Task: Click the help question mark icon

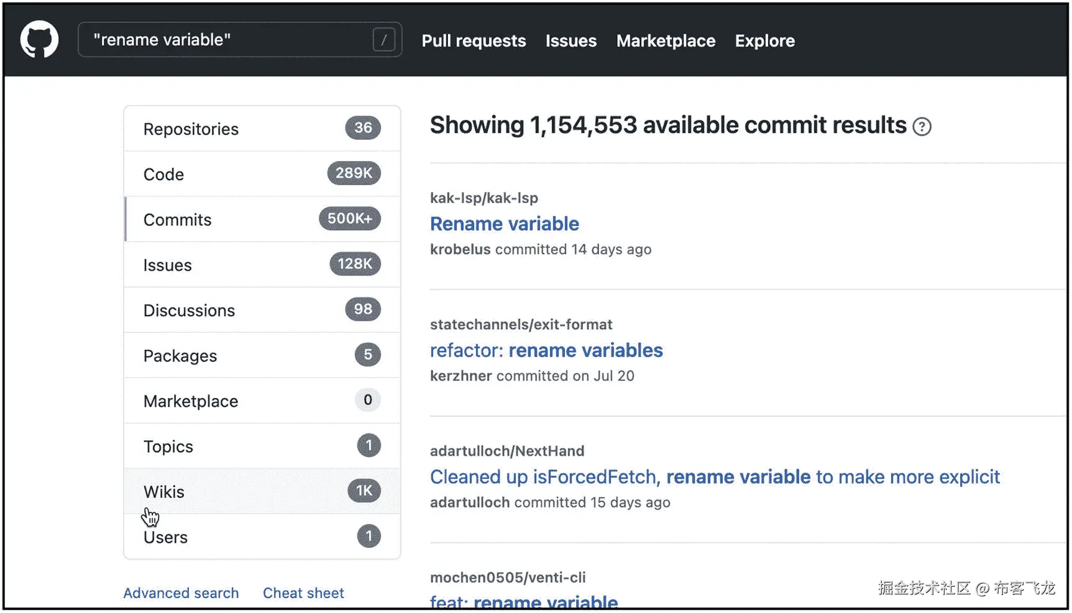Action: pos(922,127)
